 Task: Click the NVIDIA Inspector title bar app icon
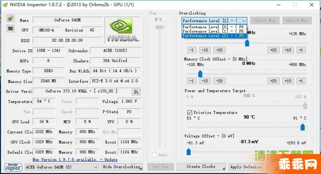[x=5, y=5]
